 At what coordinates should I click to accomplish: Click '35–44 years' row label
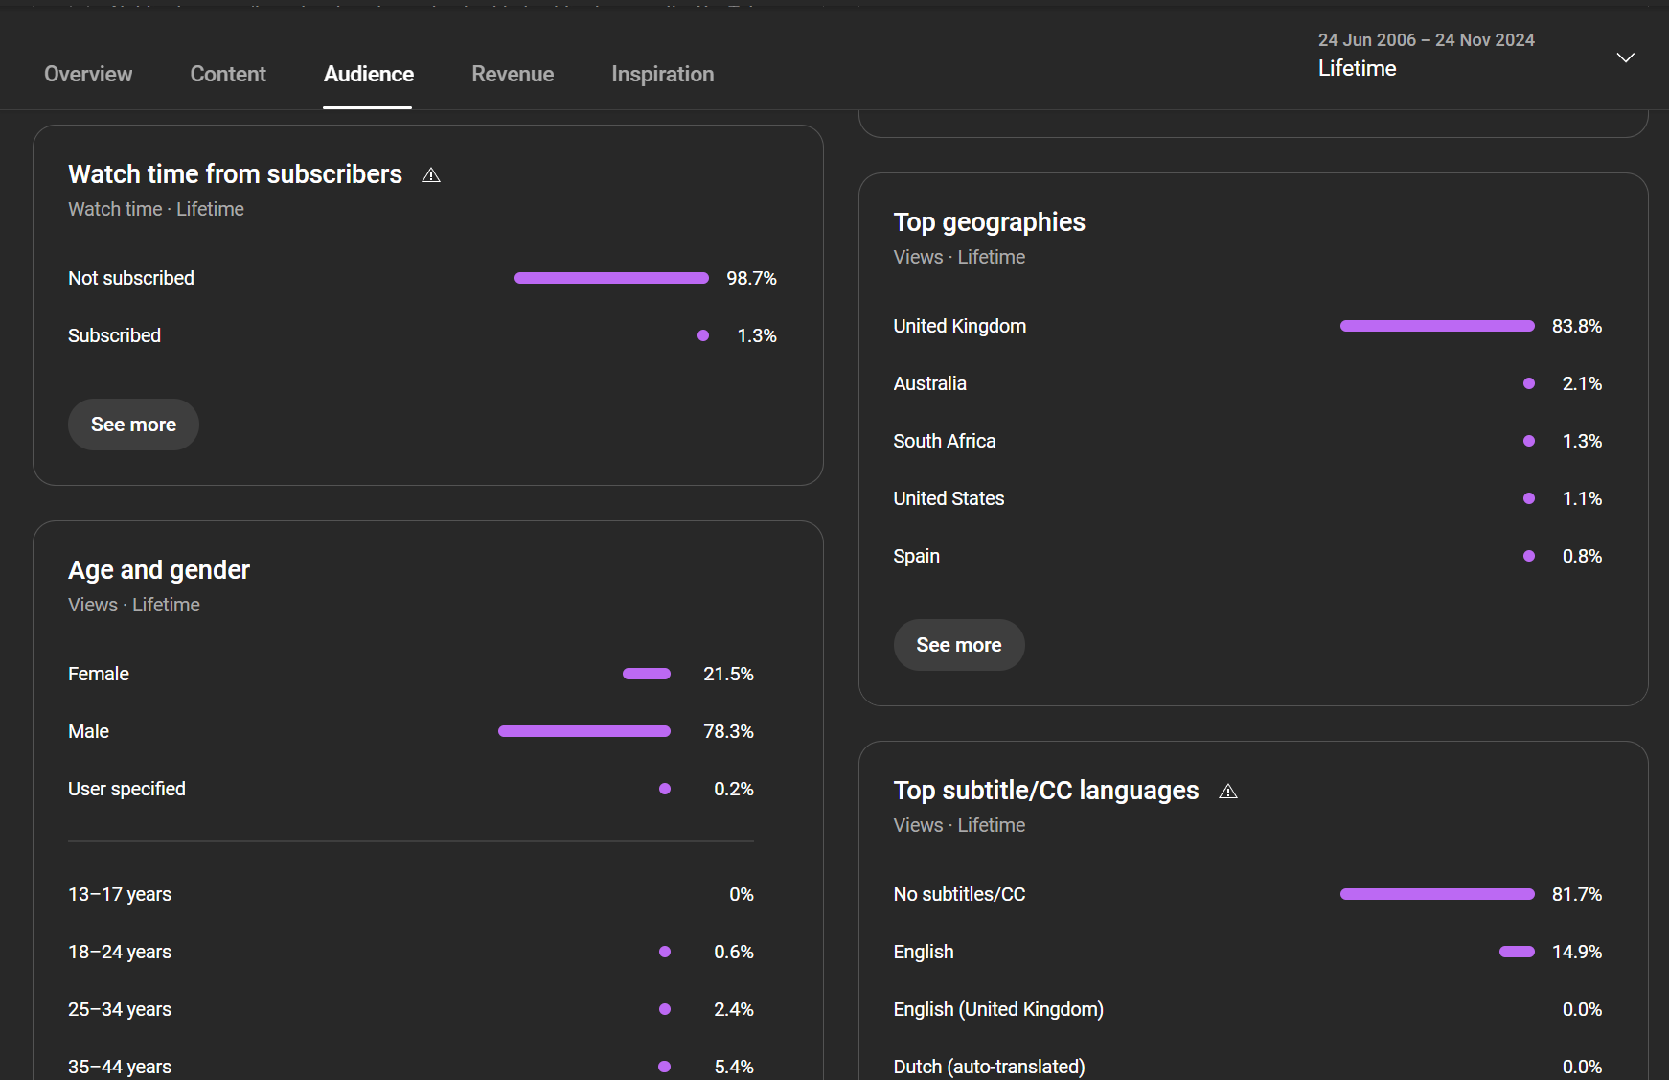click(120, 1067)
